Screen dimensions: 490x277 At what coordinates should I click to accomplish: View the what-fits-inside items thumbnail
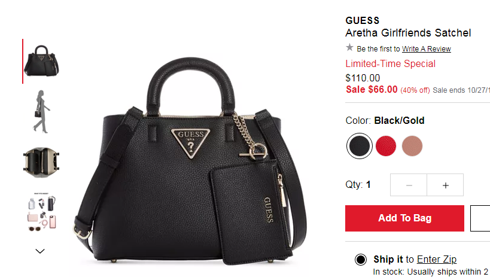41,212
